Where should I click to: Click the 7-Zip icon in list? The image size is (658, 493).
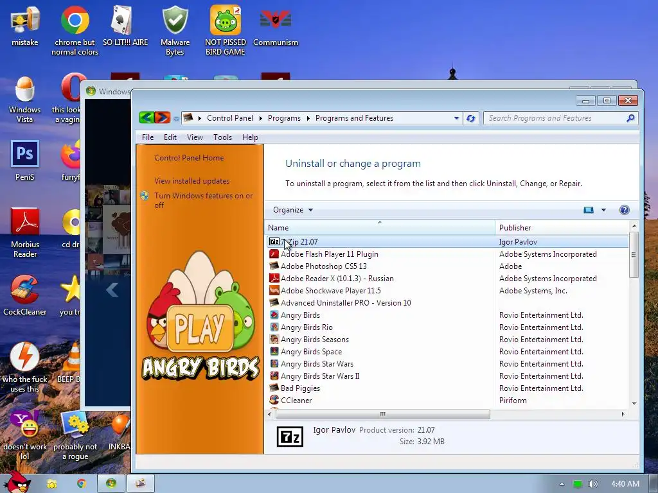click(274, 242)
